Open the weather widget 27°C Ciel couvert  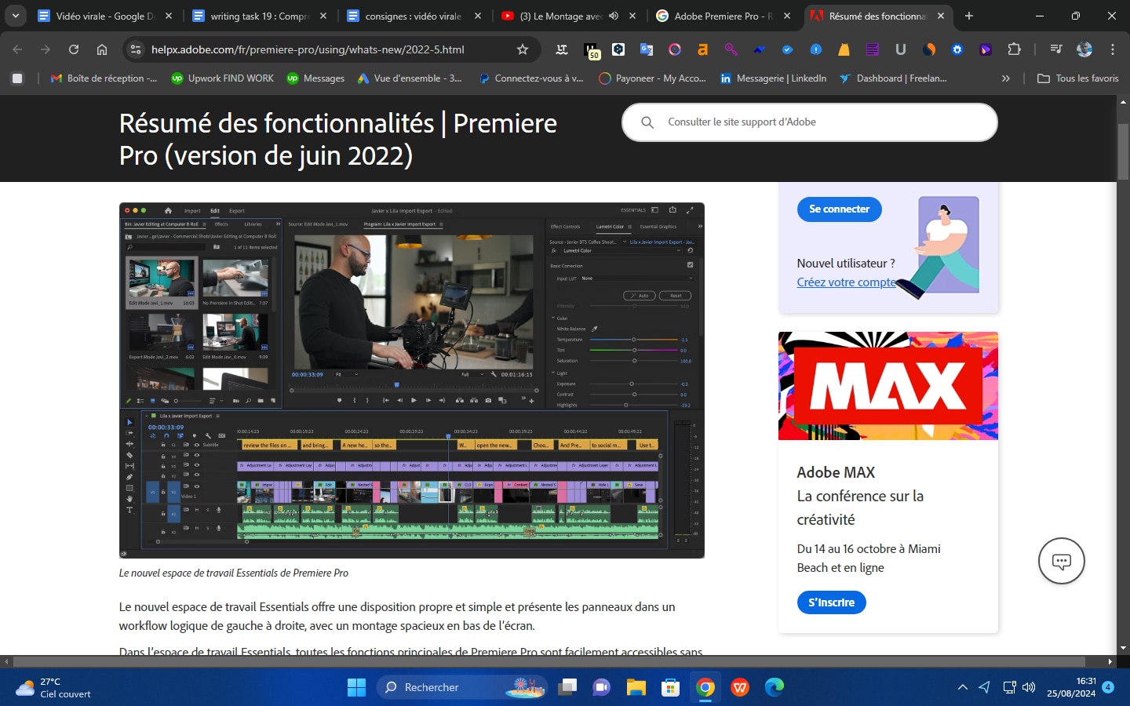click(x=53, y=688)
